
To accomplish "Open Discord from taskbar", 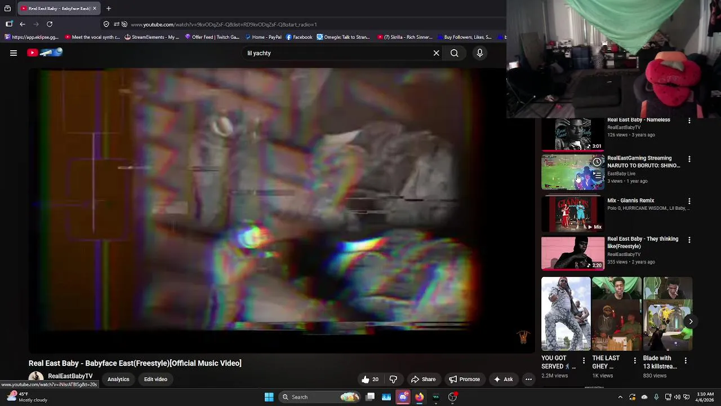I will click(x=403, y=397).
